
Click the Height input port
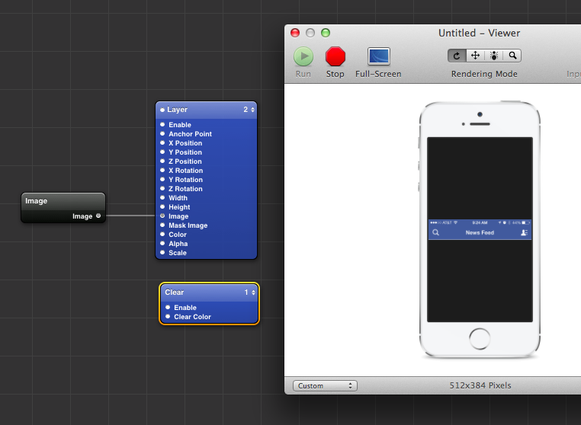pyautogui.click(x=162, y=206)
